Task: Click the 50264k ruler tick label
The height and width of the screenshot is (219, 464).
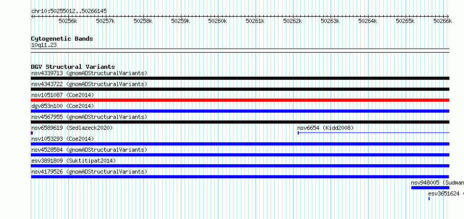Action: click(368, 21)
